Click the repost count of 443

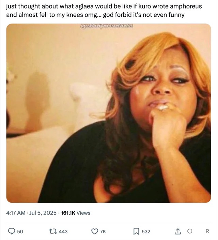coord(63,231)
